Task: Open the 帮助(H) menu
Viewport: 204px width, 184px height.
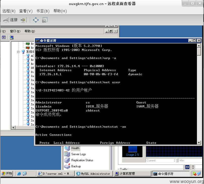Action: click(60, 11)
